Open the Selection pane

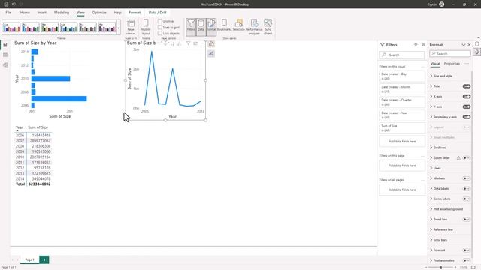point(239,25)
